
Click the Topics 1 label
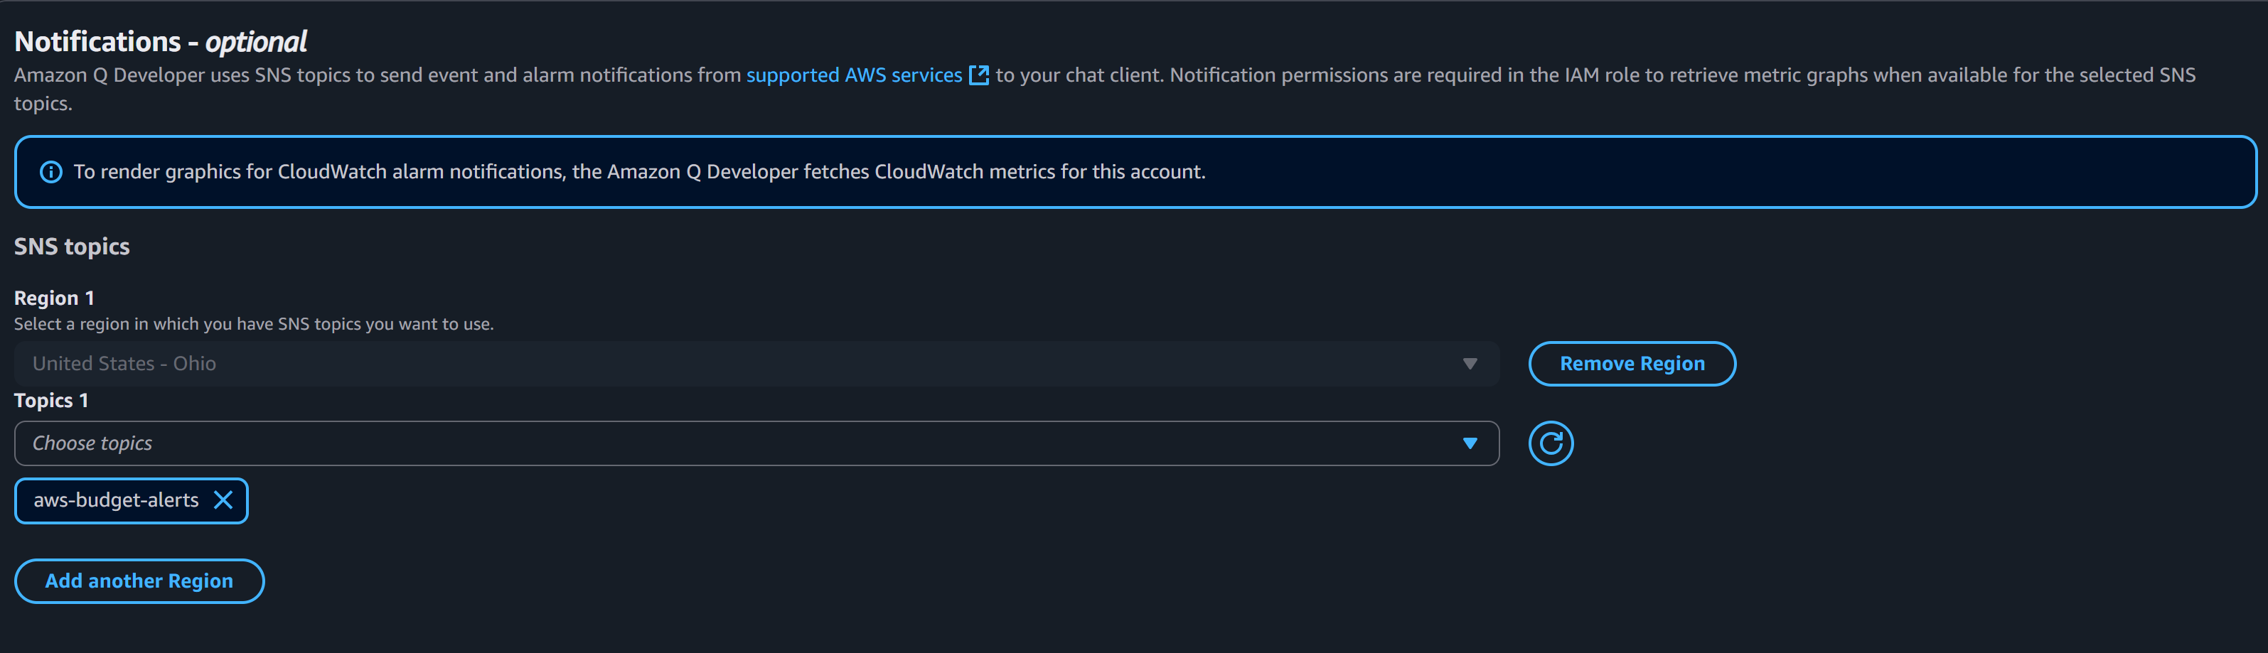point(51,401)
